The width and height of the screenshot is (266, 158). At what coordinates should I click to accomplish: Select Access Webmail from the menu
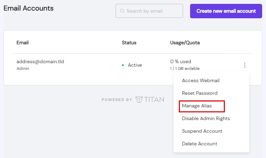click(201, 80)
